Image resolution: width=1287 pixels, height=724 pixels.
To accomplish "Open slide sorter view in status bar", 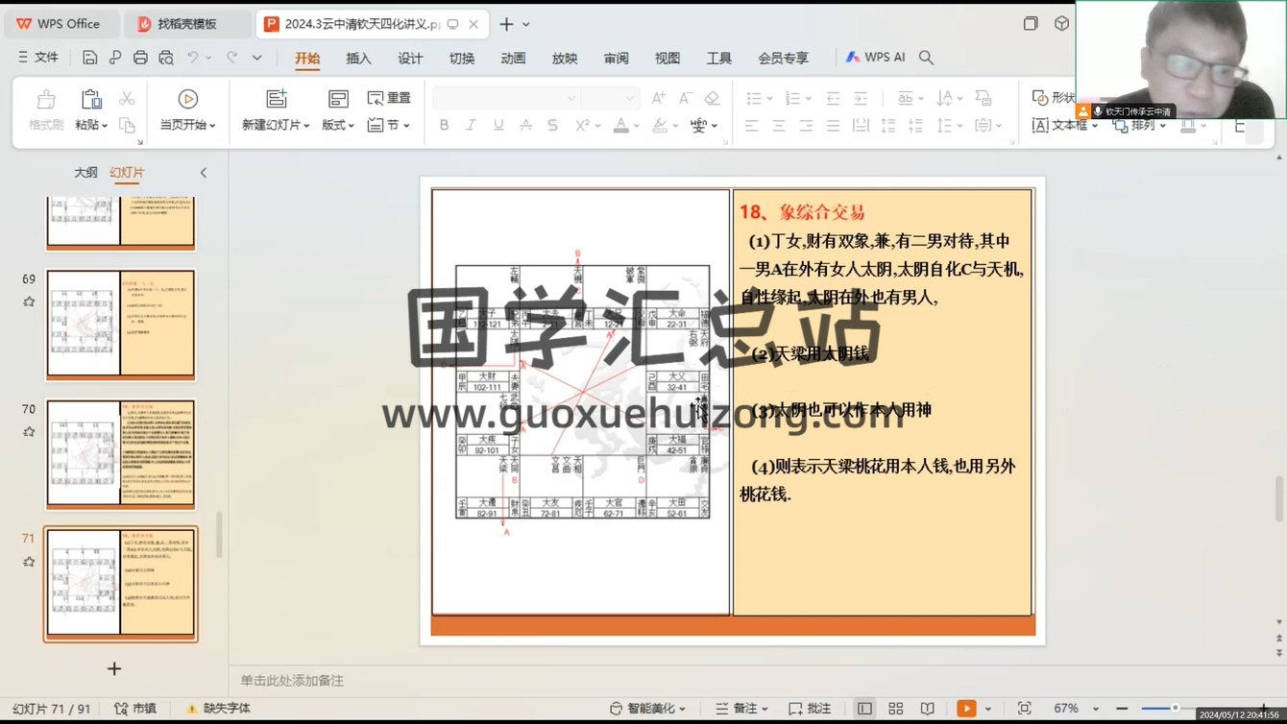I will point(895,709).
